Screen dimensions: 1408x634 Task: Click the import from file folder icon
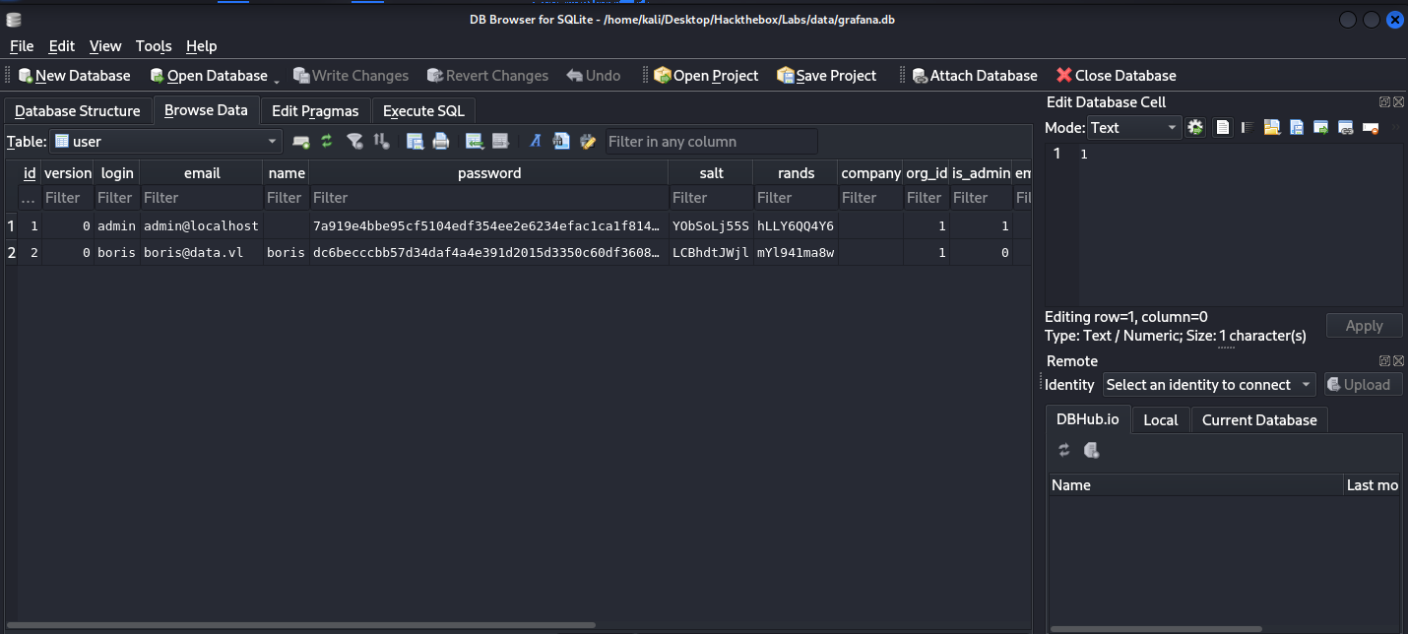click(1271, 127)
